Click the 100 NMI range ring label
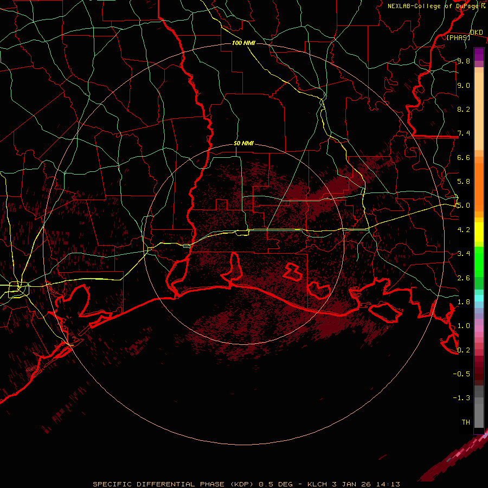The width and height of the screenshot is (488, 488). (x=243, y=43)
